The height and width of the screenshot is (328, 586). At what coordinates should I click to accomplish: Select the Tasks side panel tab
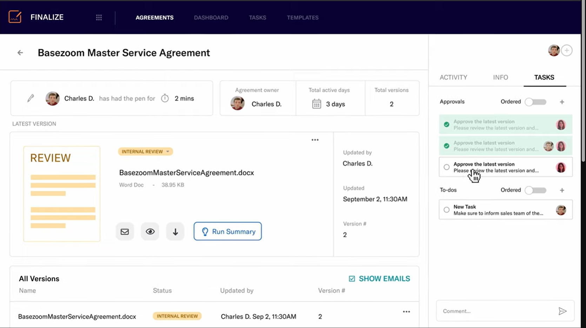[x=544, y=77]
